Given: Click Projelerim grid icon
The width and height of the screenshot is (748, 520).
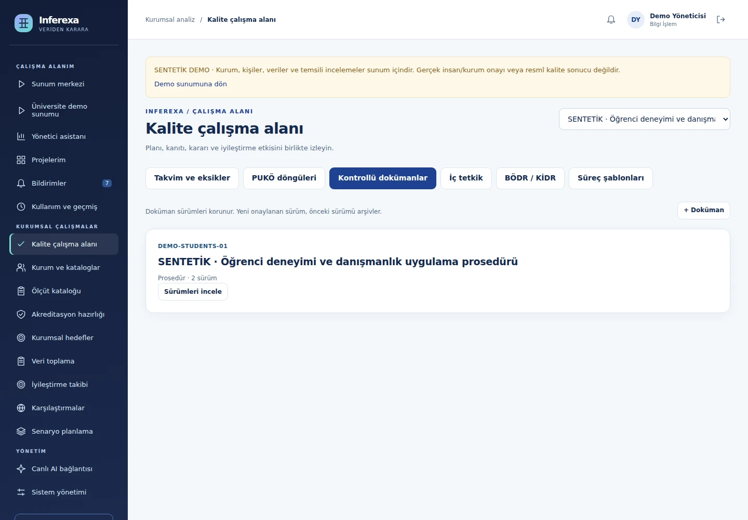Looking at the screenshot, I should pyautogui.click(x=21, y=160).
